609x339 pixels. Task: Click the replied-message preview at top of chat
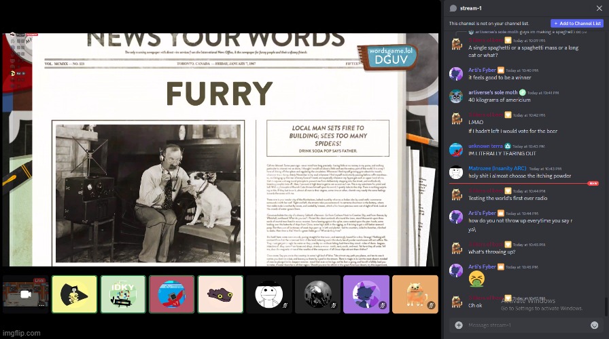(x=527, y=32)
